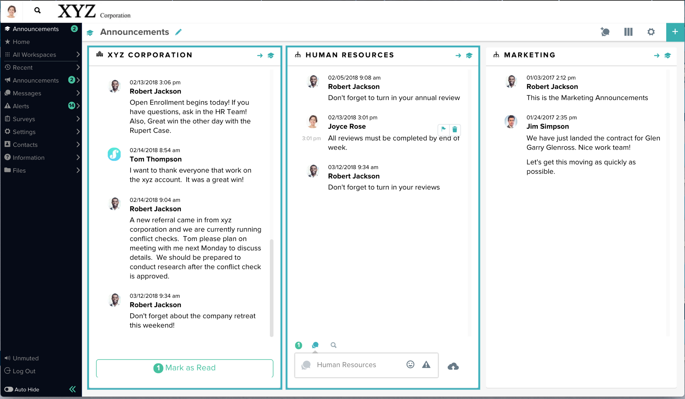This screenshot has width=685, height=399.
Task: Expand Contacts submenu chevron
Action: click(78, 144)
